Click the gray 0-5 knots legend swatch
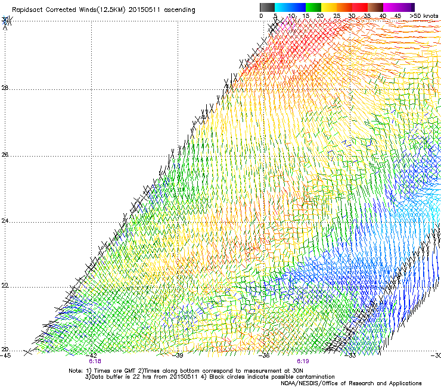The height and width of the screenshot is (387, 441). point(267,7)
